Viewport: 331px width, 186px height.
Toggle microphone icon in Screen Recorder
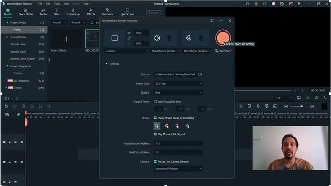(x=189, y=38)
